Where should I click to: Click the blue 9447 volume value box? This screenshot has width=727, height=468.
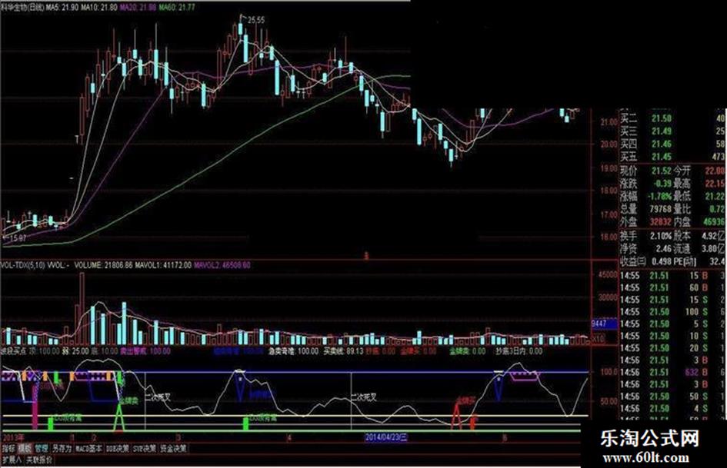[605, 324]
